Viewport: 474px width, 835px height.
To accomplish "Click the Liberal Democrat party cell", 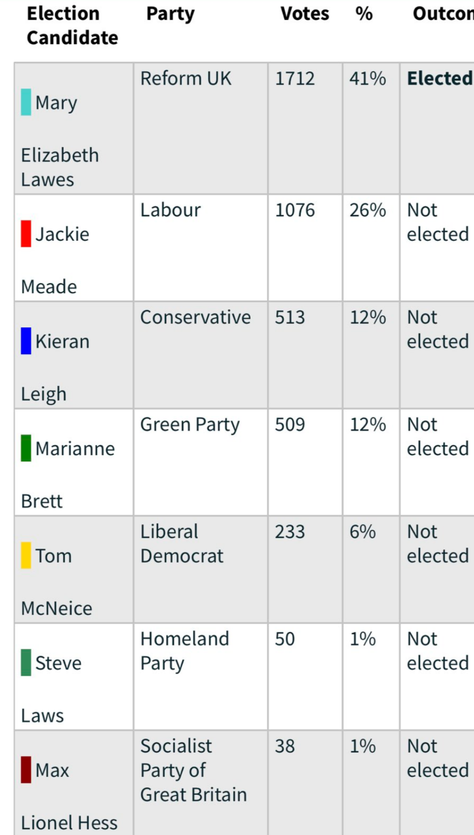I will 182,544.
